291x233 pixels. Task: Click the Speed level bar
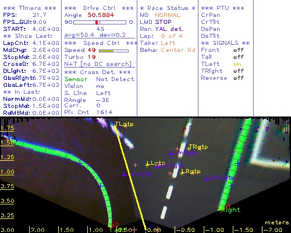tap(113, 51)
